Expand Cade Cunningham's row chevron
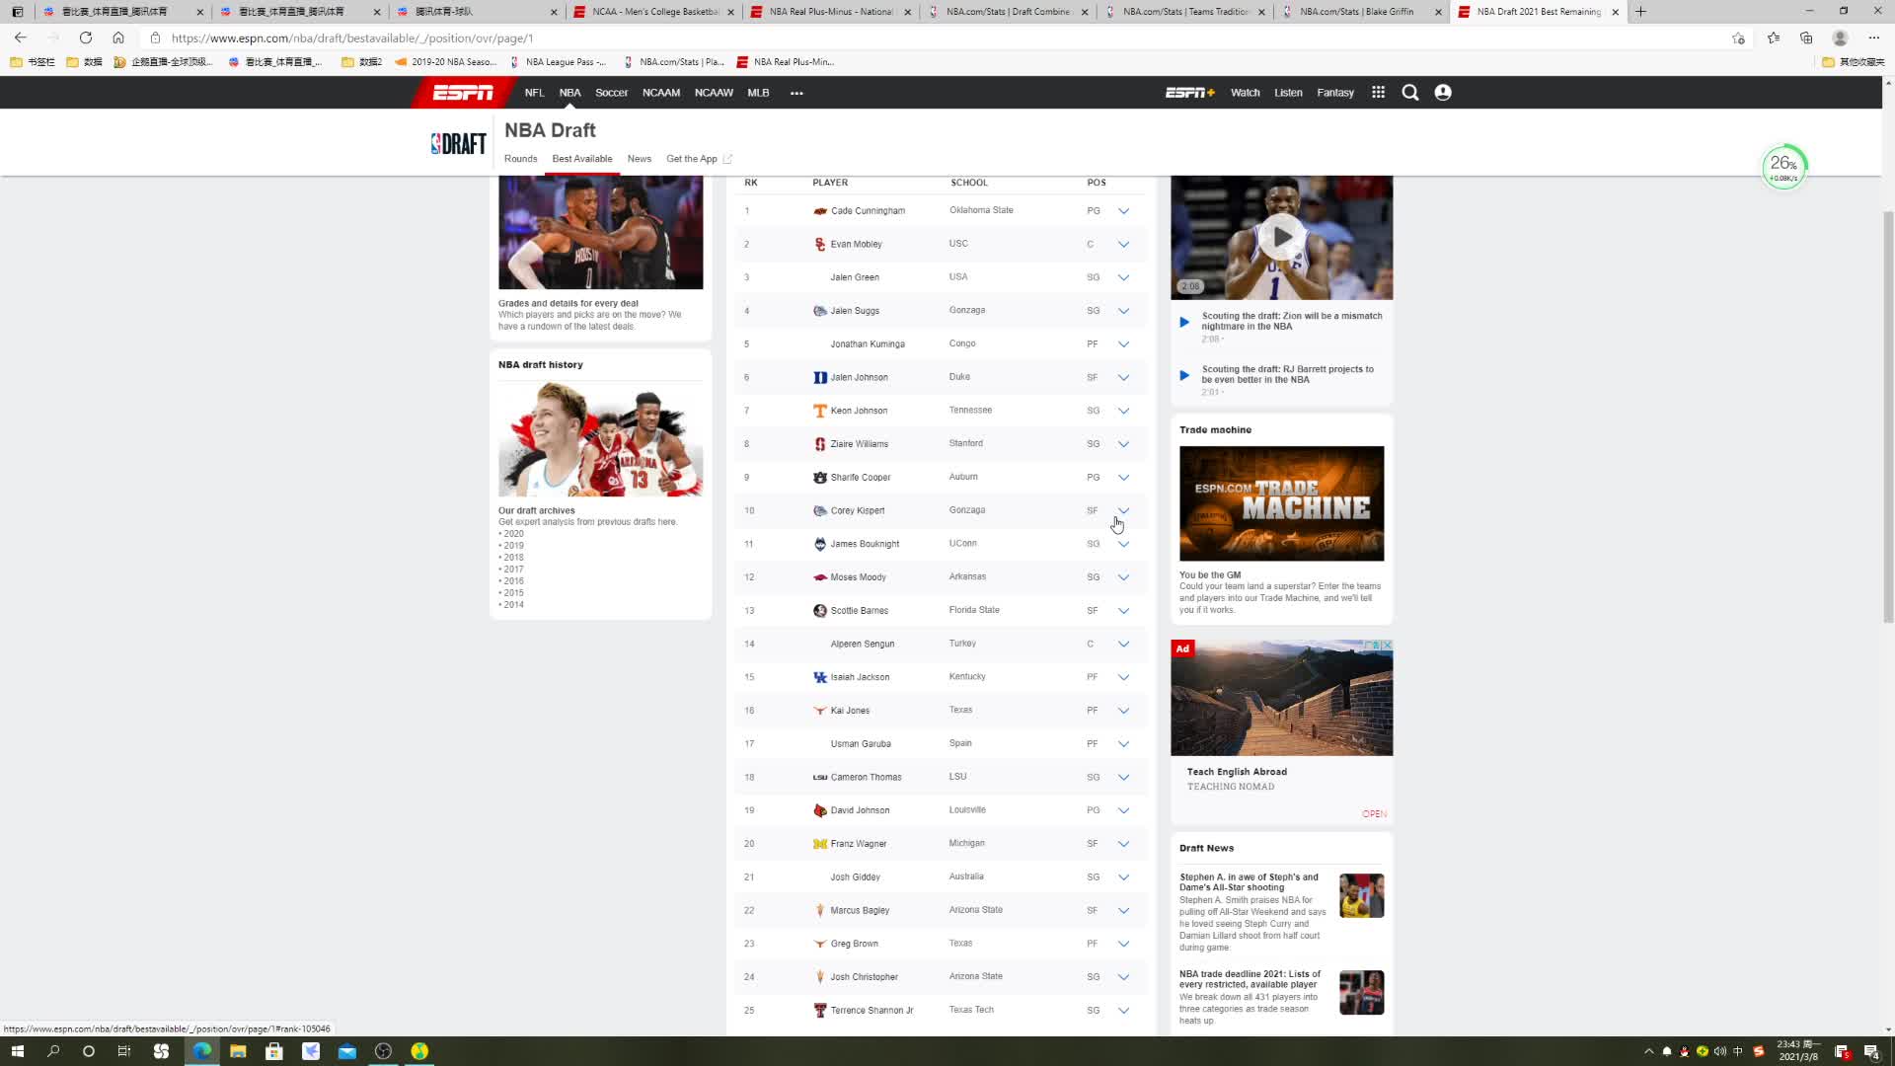 pos(1123,211)
